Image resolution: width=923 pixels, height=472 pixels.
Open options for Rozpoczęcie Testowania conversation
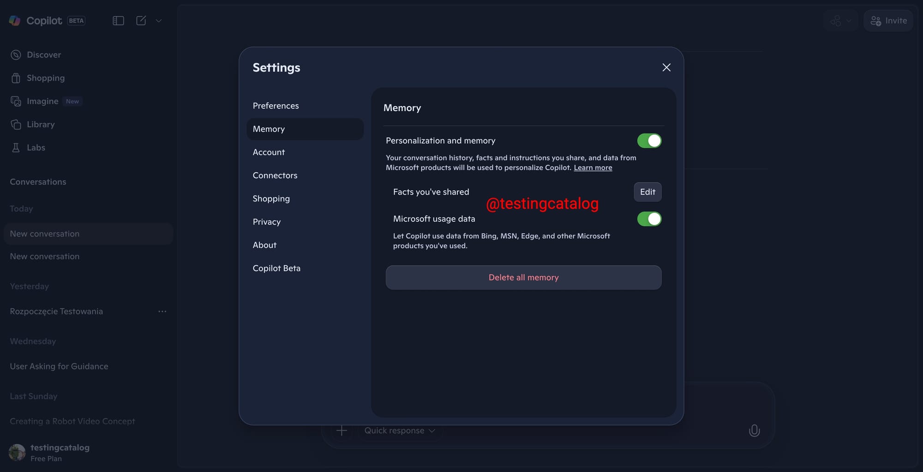(162, 311)
